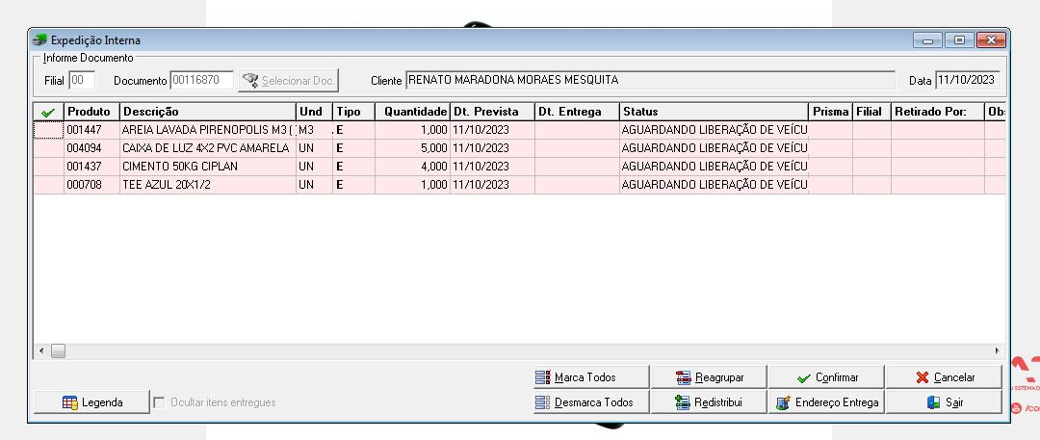Screen dimensions: 1040x440
Task: Click the Marca Todos button
Action: pos(591,377)
